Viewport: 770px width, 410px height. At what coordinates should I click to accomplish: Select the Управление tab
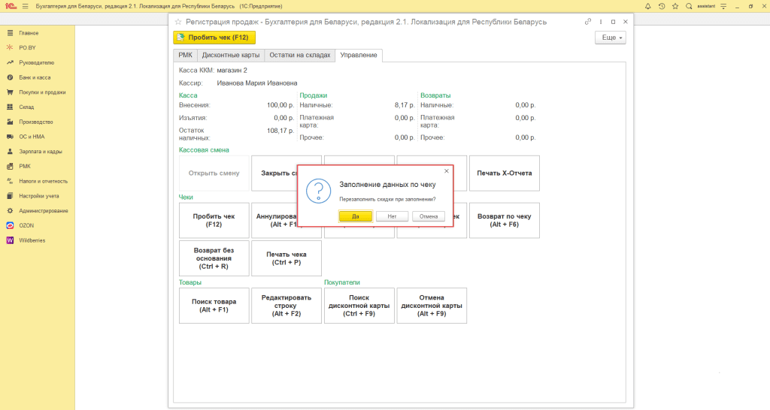(x=359, y=56)
